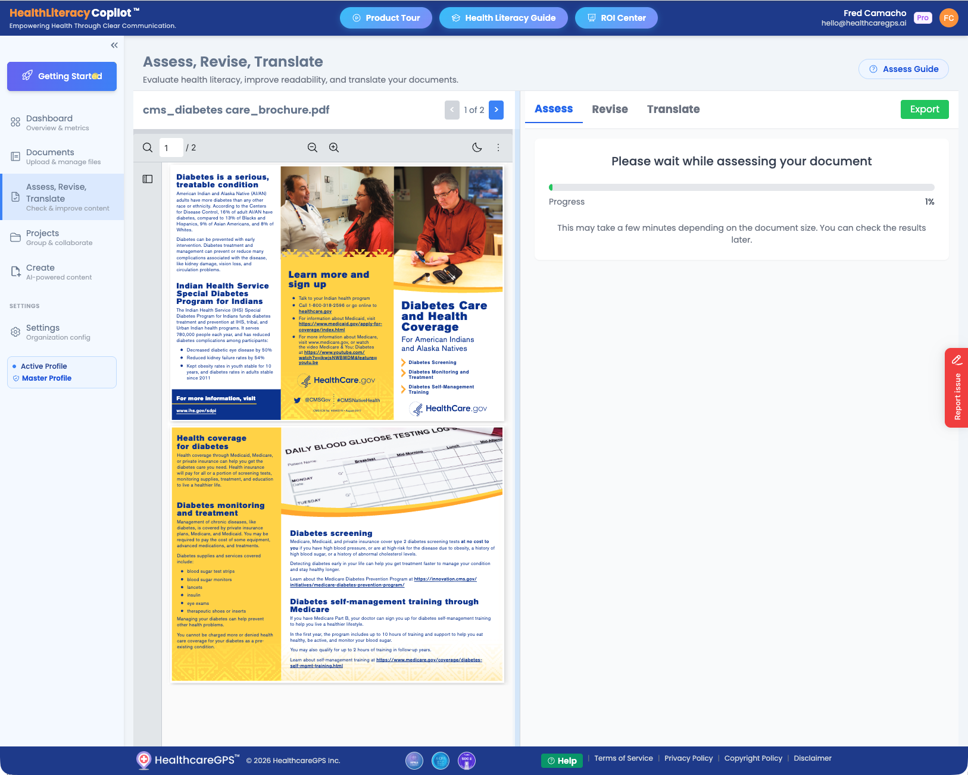Switch to the Master Profile

click(48, 378)
